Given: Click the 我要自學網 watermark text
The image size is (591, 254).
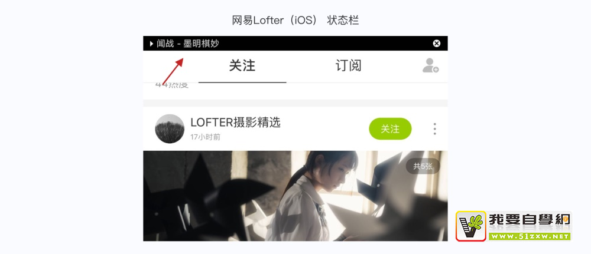Looking at the screenshot, I should point(529,220).
